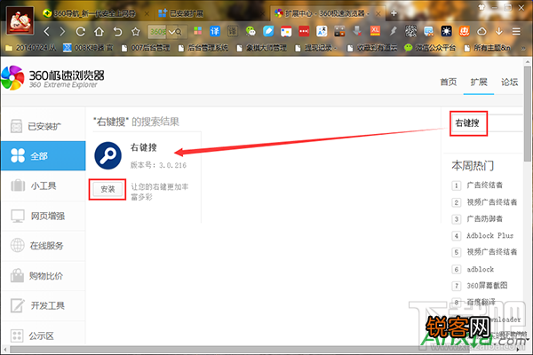The width and height of the screenshot is (533, 355).
Task: Open the 象棋大师管理 bookmark
Action: (261, 48)
